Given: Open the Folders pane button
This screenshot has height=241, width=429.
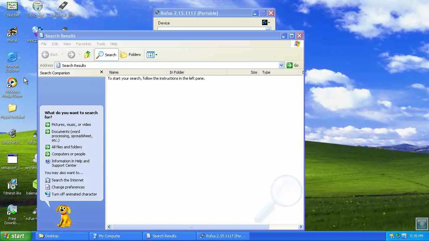Looking at the screenshot, I should pos(131,55).
